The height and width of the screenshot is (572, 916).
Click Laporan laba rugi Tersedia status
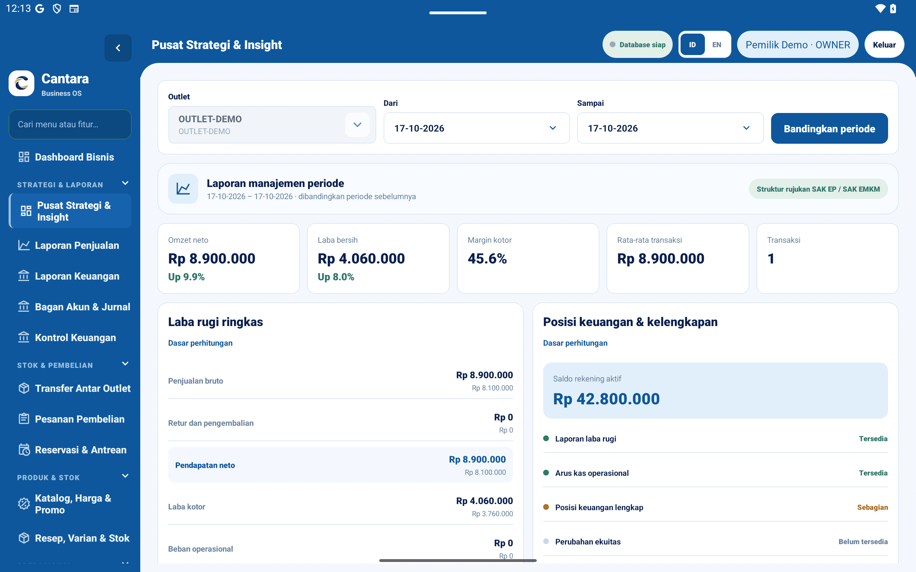click(x=873, y=439)
